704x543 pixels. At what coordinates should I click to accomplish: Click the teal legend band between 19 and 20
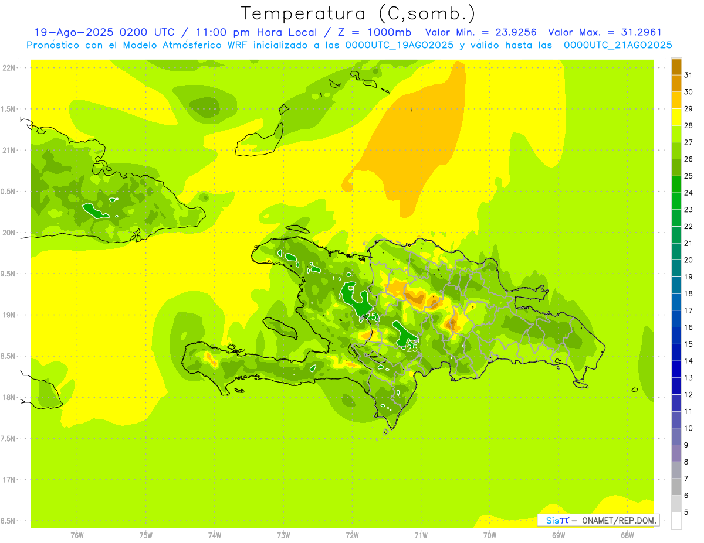click(676, 268)
